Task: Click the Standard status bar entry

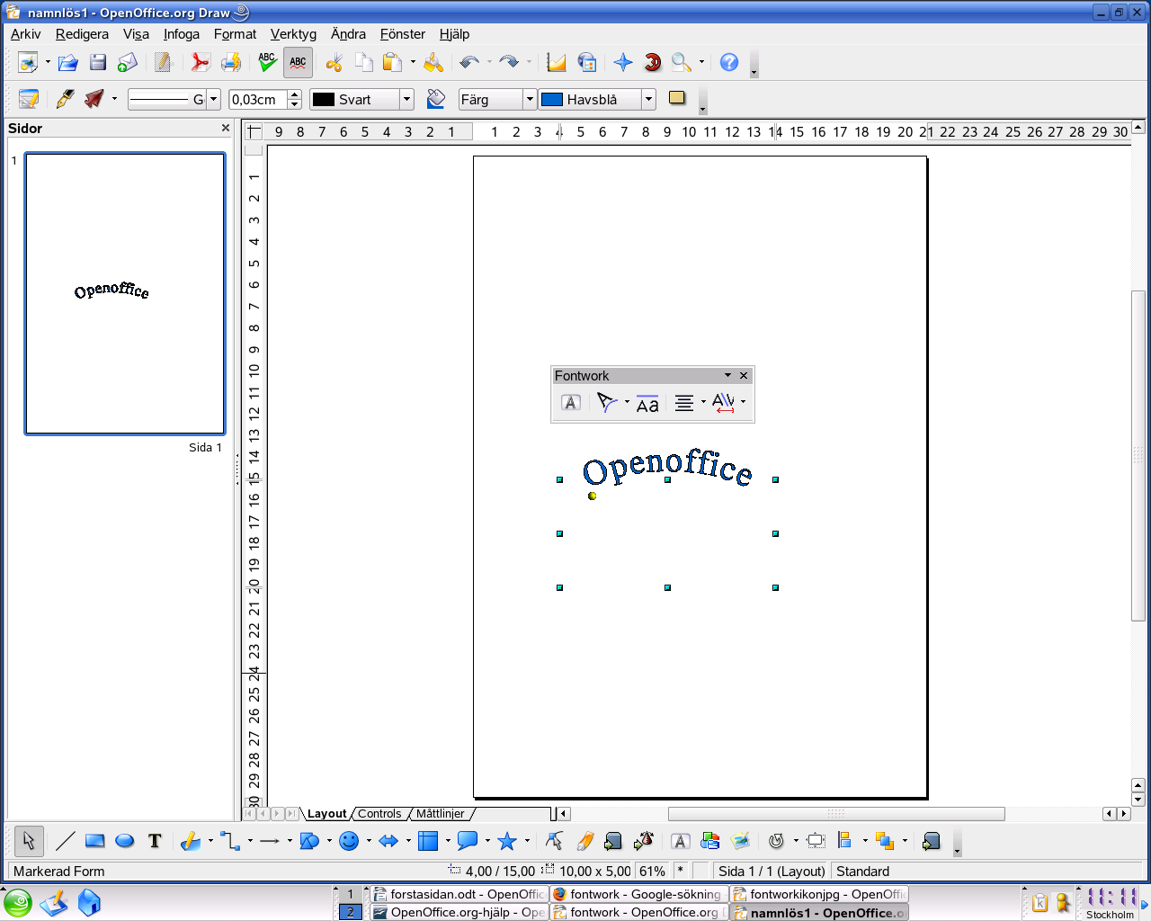Action: point(862,872)
